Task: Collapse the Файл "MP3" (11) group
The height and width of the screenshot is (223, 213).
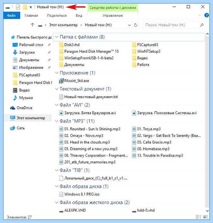Action: (x=56, y=121)
